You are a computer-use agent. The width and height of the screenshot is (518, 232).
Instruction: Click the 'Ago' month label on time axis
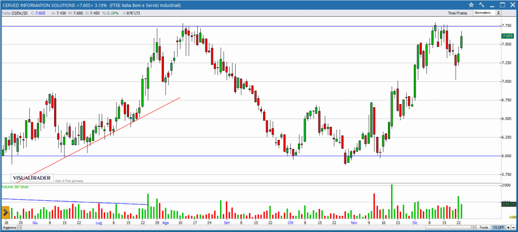click(165, 223)
